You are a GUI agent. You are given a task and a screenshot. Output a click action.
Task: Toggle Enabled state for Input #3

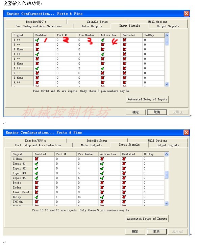click(36, 173)
